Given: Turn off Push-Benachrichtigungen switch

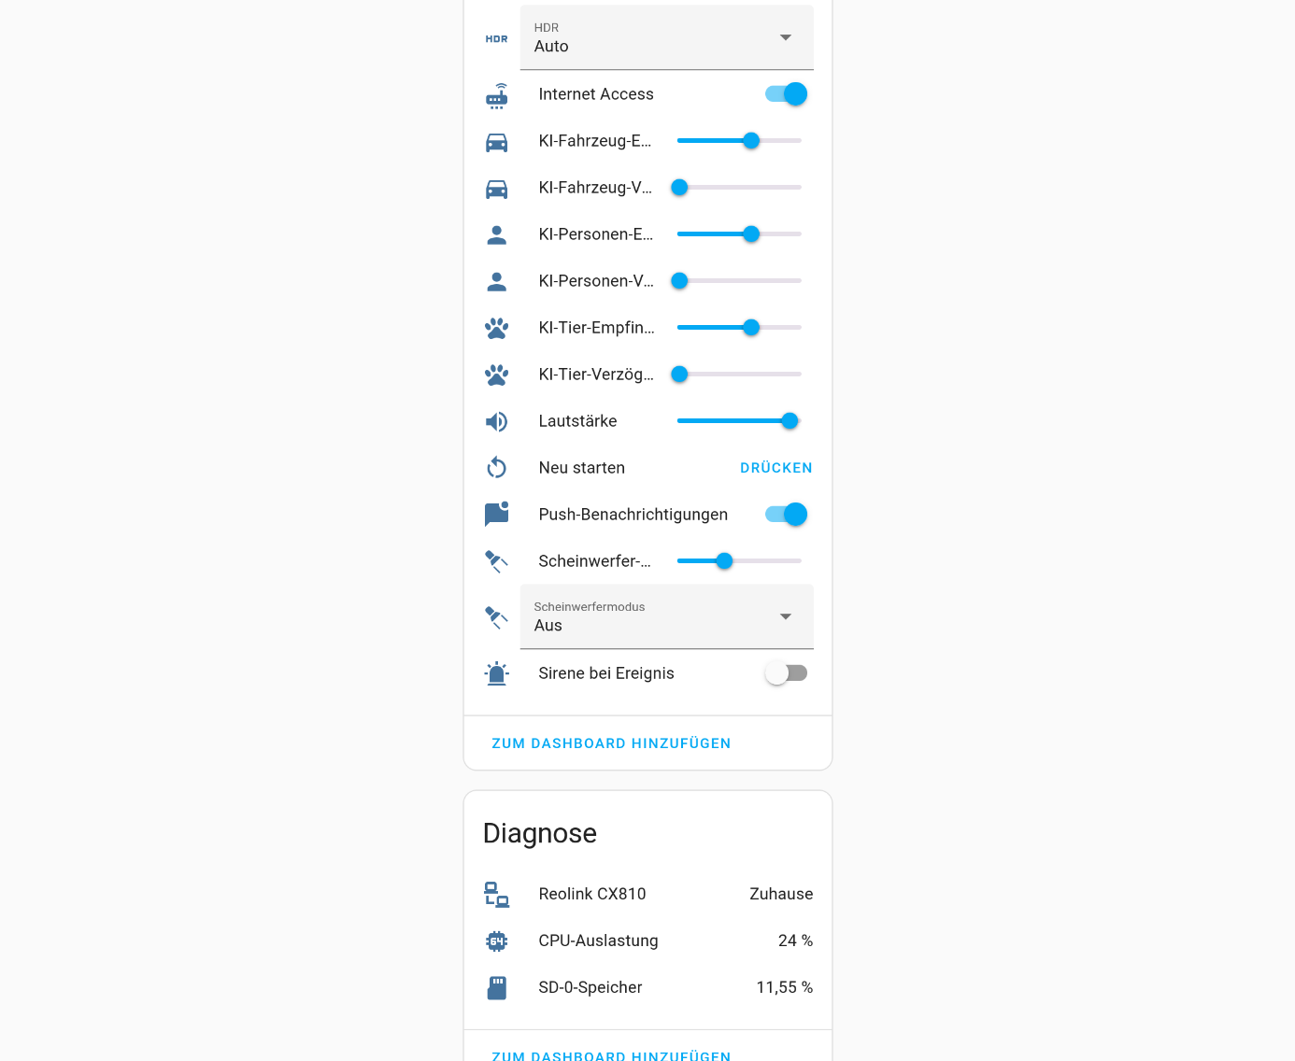Looking at the screenshot, I should (786, 515).
